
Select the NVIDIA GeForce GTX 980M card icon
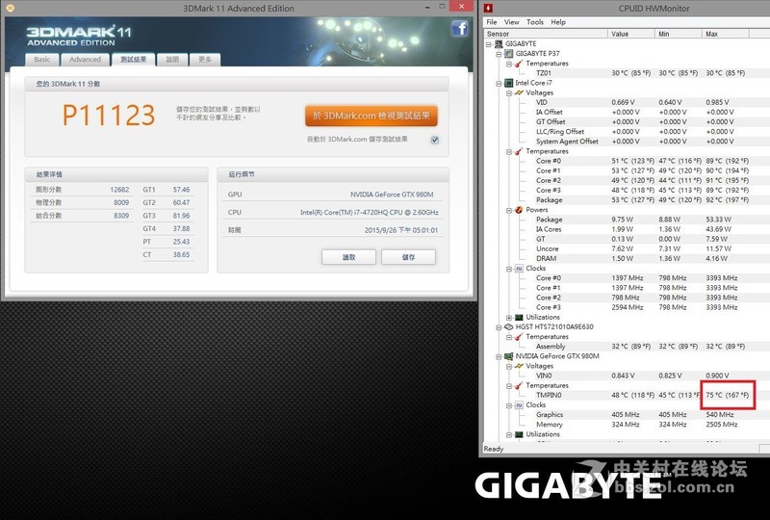[x=509, y=356]
